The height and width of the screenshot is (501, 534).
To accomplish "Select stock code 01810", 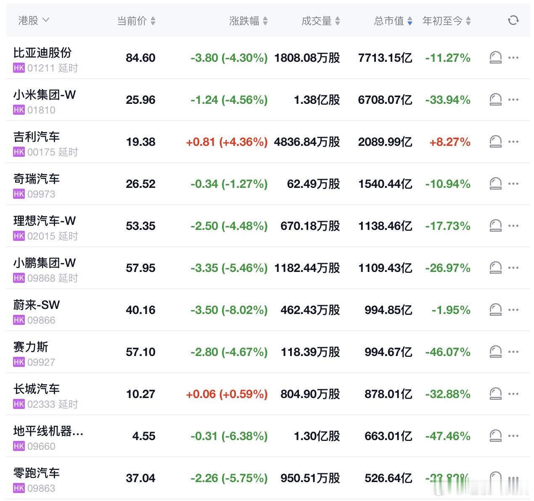I will coord(41,110).
